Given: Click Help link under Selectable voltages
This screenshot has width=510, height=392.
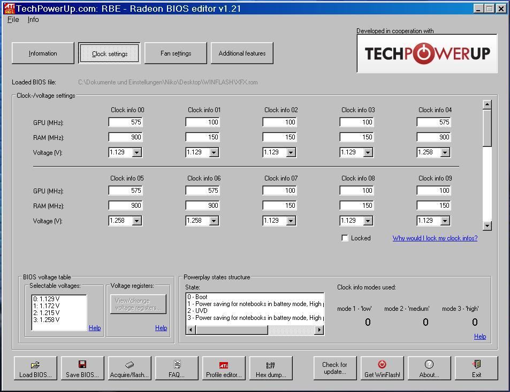Looking at the screenshot, I should [x=95, y=328].
